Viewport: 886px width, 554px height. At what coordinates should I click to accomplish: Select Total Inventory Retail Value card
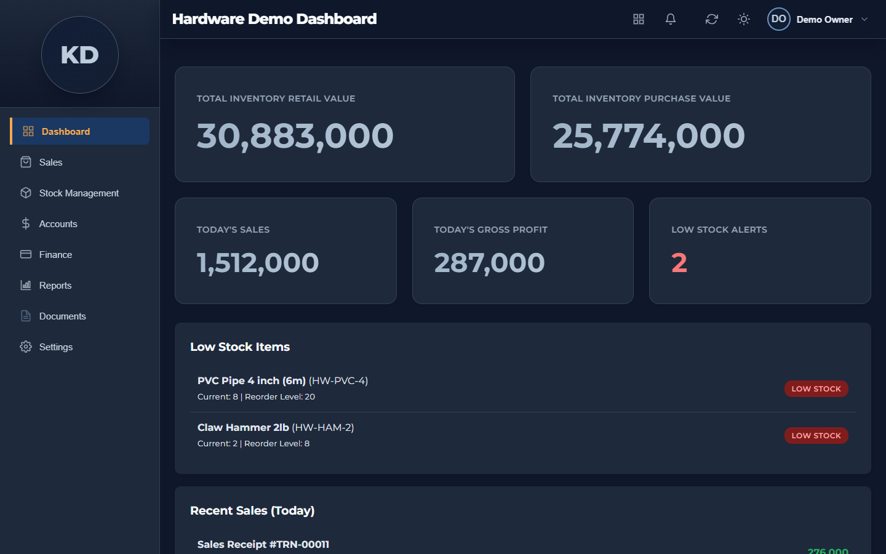click(x=345, y=124)
